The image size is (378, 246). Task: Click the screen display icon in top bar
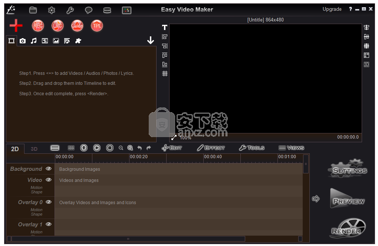126,10
